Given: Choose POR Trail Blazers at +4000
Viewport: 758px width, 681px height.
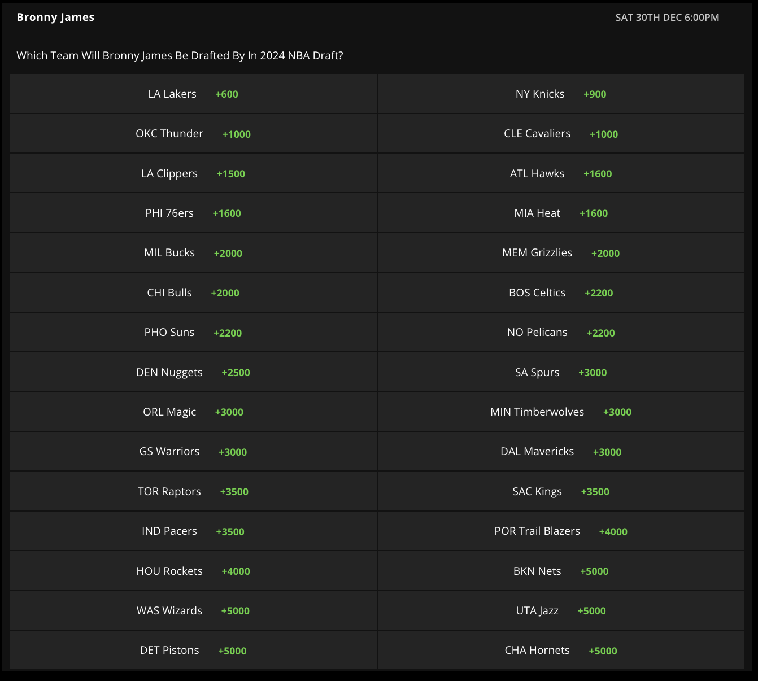Looking at the screenshot, I should point(561,531).
